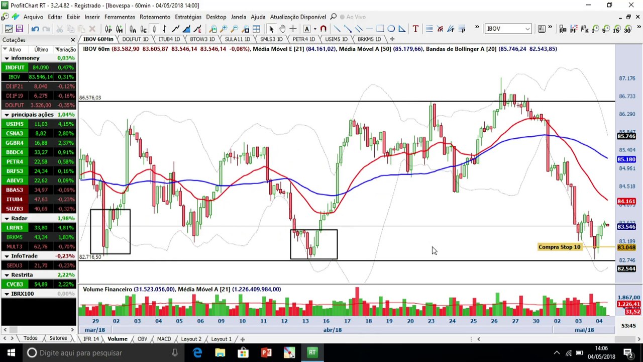Select the crosshair cursor tool
The image size is (643, 362).
coord(293,29)
